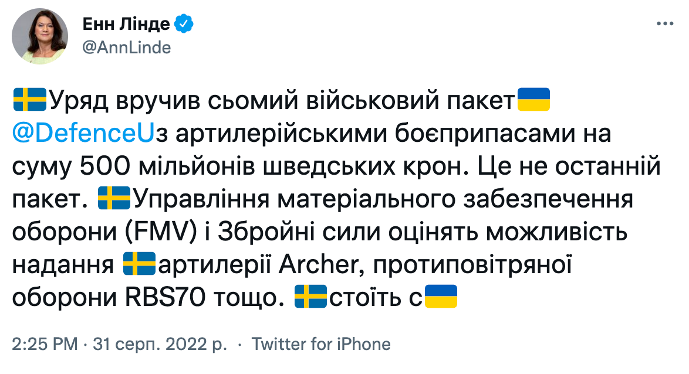Click the Ukrainian flag emoji after 'пакет'
Viewport: 689px width, 374px height.
(533, 100)
